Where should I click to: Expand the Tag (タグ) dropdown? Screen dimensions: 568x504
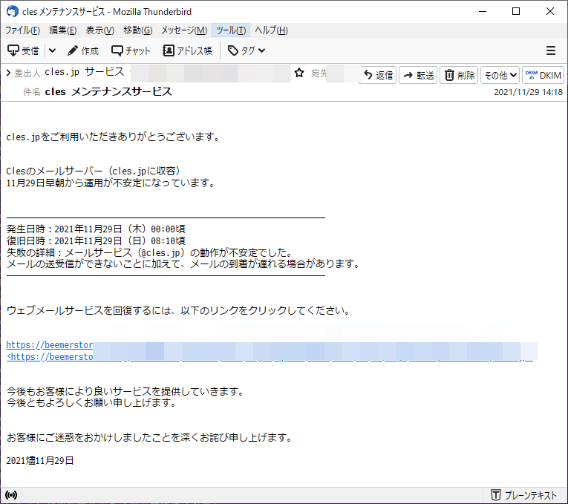pyautogui.click(x=246, y=50)
